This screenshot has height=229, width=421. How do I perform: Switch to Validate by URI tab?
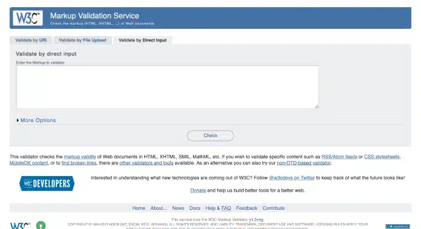[x=31, y=40]
